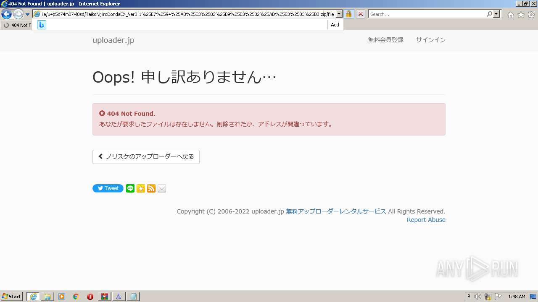Open the Windows Start button
The image size is (538, 302).
[11, 297]
